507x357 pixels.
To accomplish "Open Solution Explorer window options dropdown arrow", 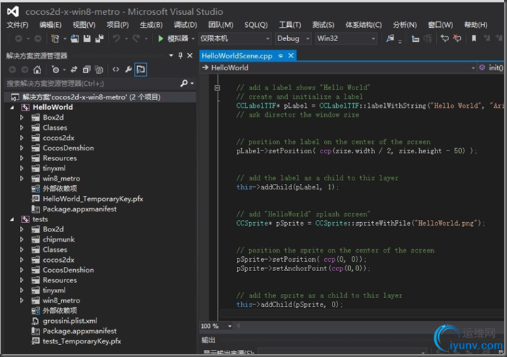I will 171,55.
